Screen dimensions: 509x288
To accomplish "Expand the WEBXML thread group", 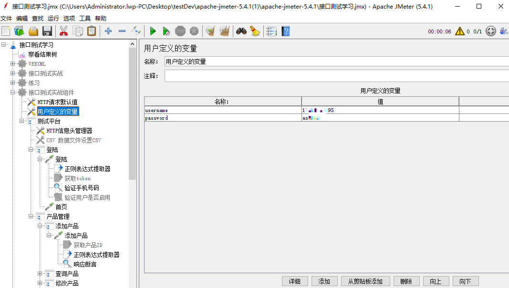I will click(x=13, y=63).
